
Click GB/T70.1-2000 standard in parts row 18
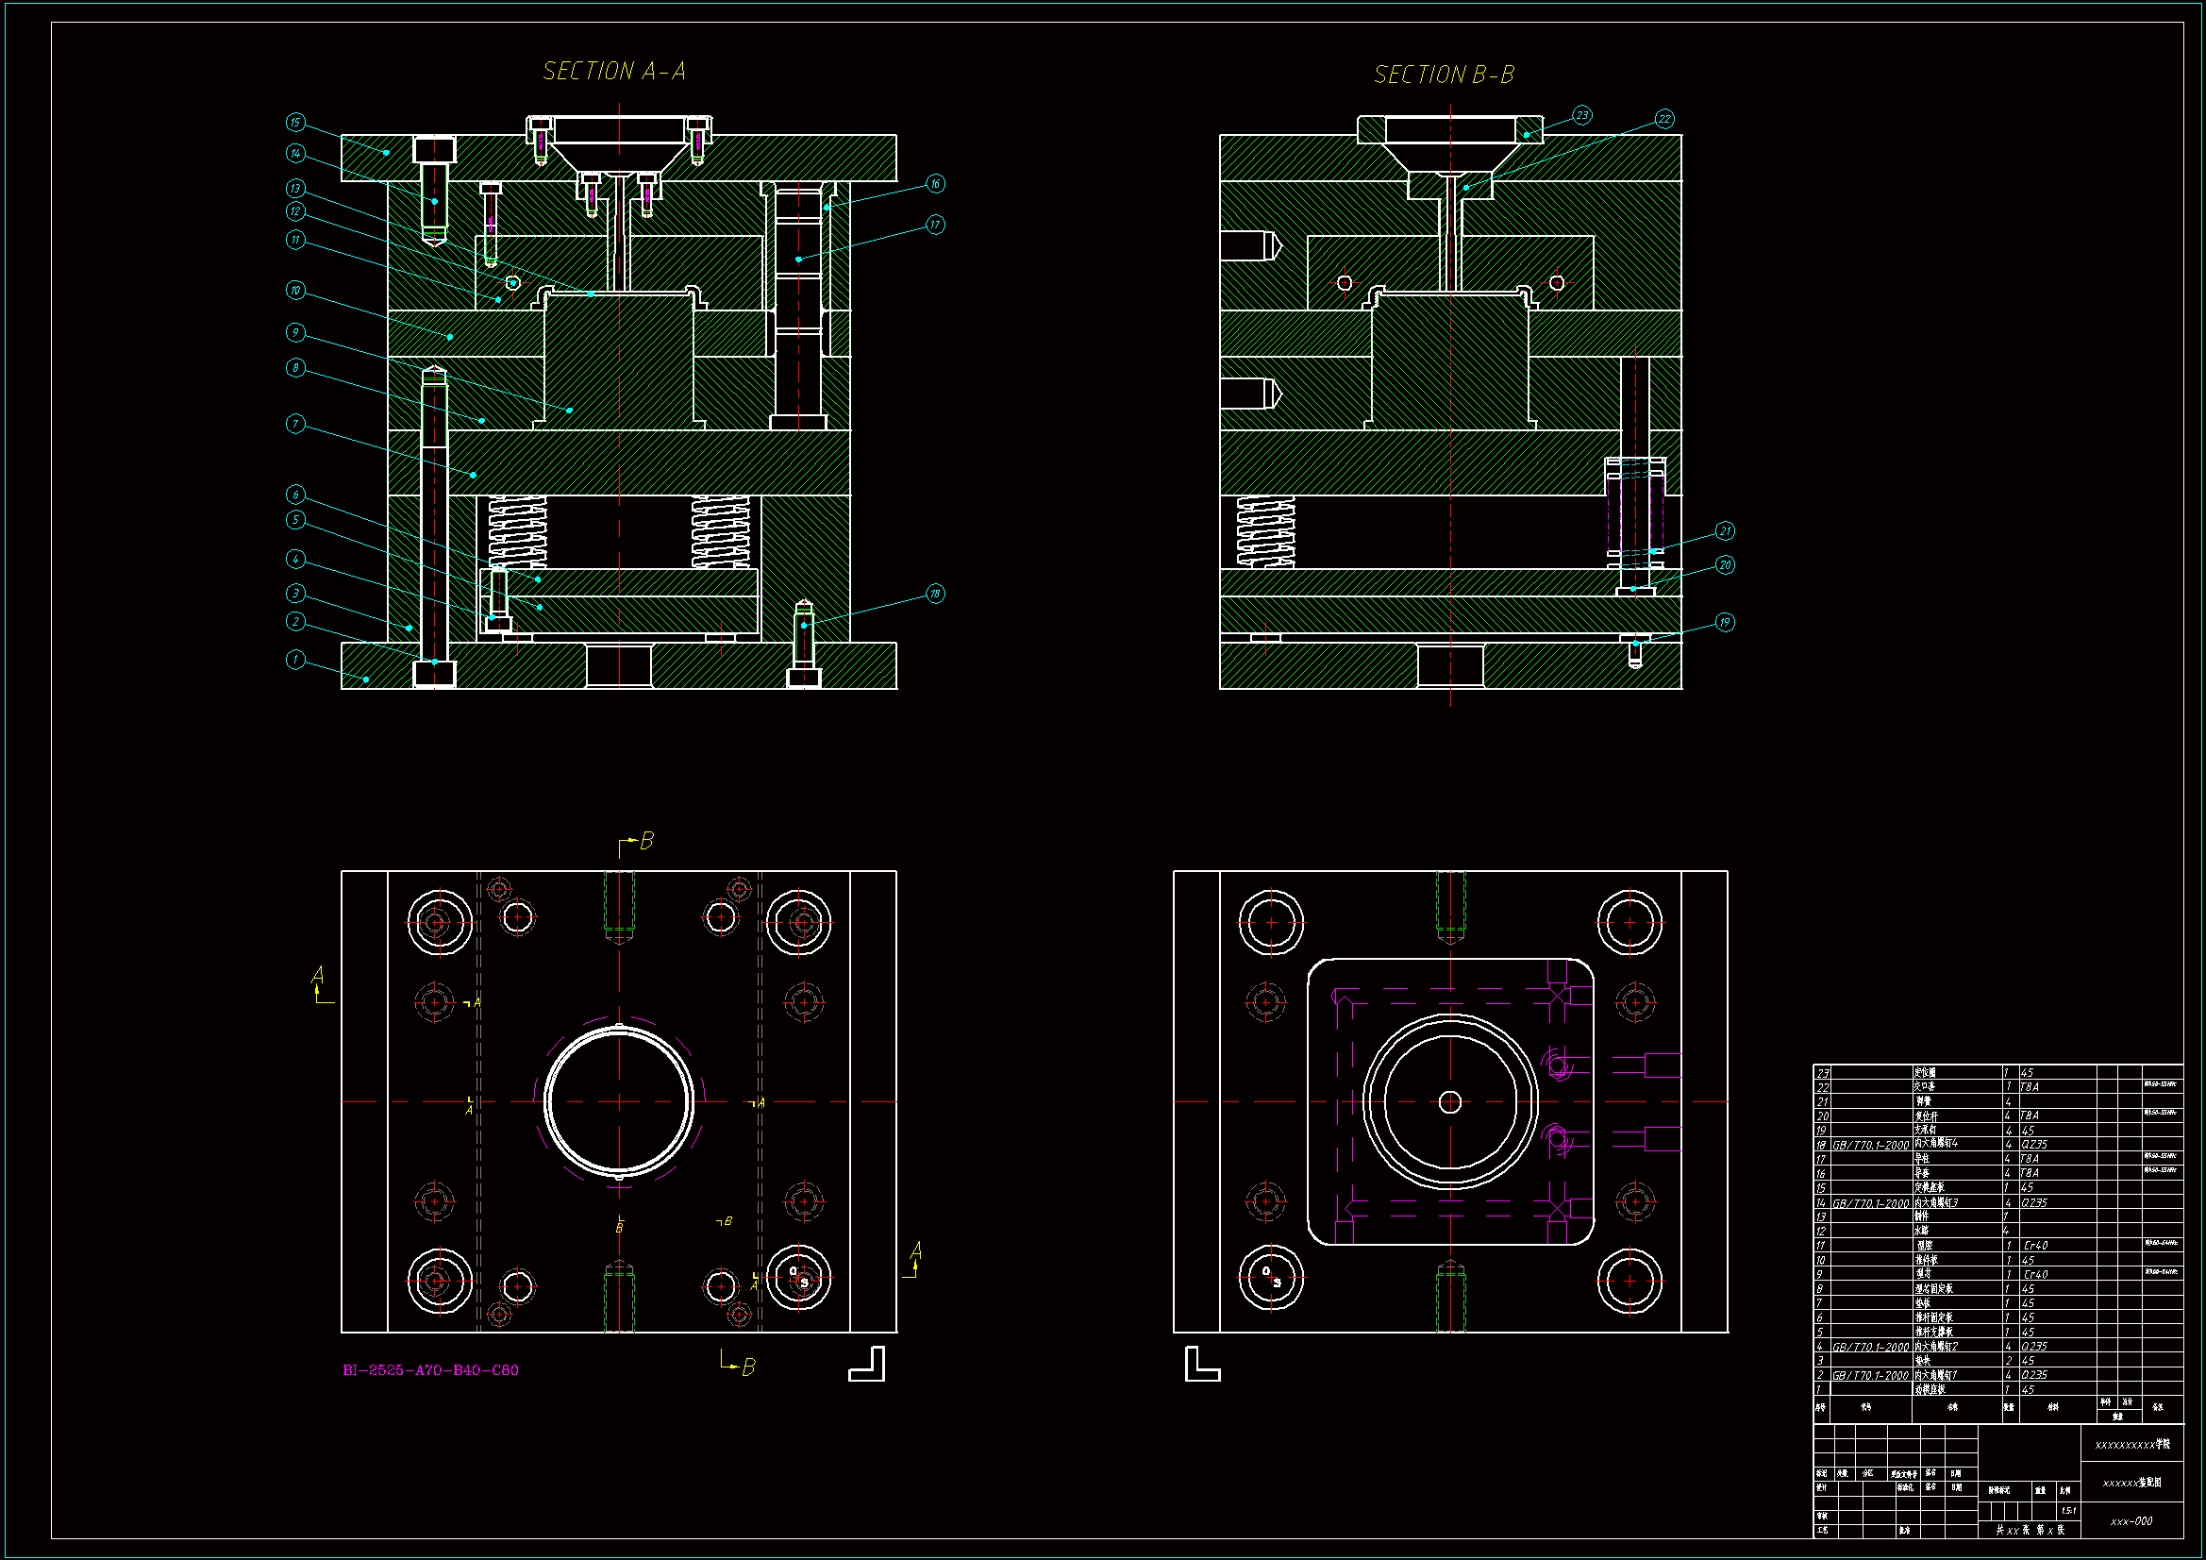1870,1145
